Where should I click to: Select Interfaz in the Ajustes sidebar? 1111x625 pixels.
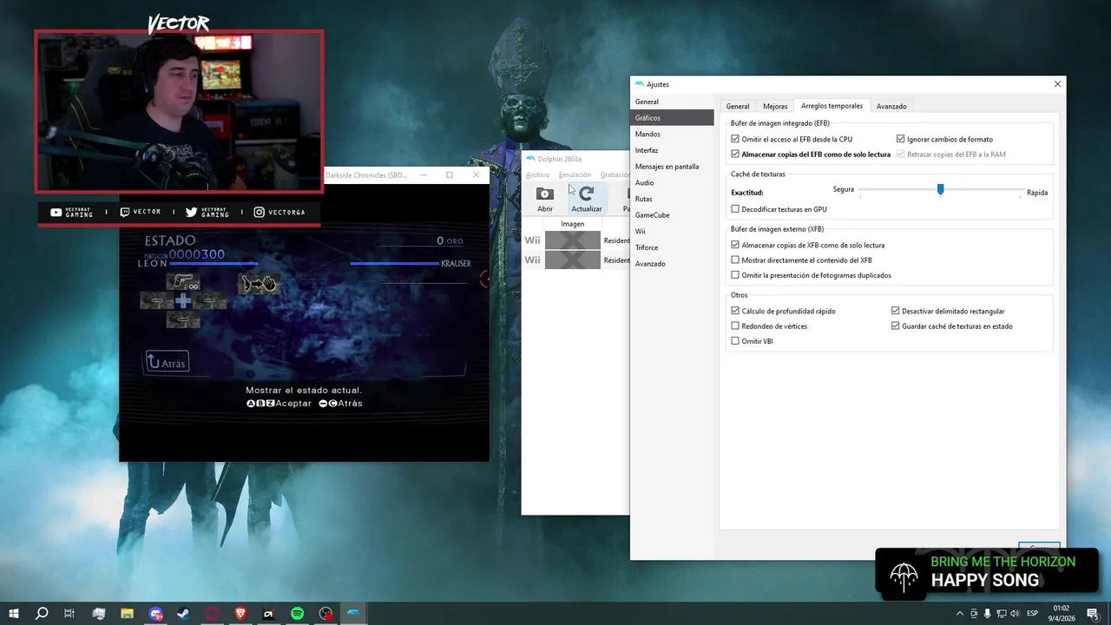tap(673, 150)
